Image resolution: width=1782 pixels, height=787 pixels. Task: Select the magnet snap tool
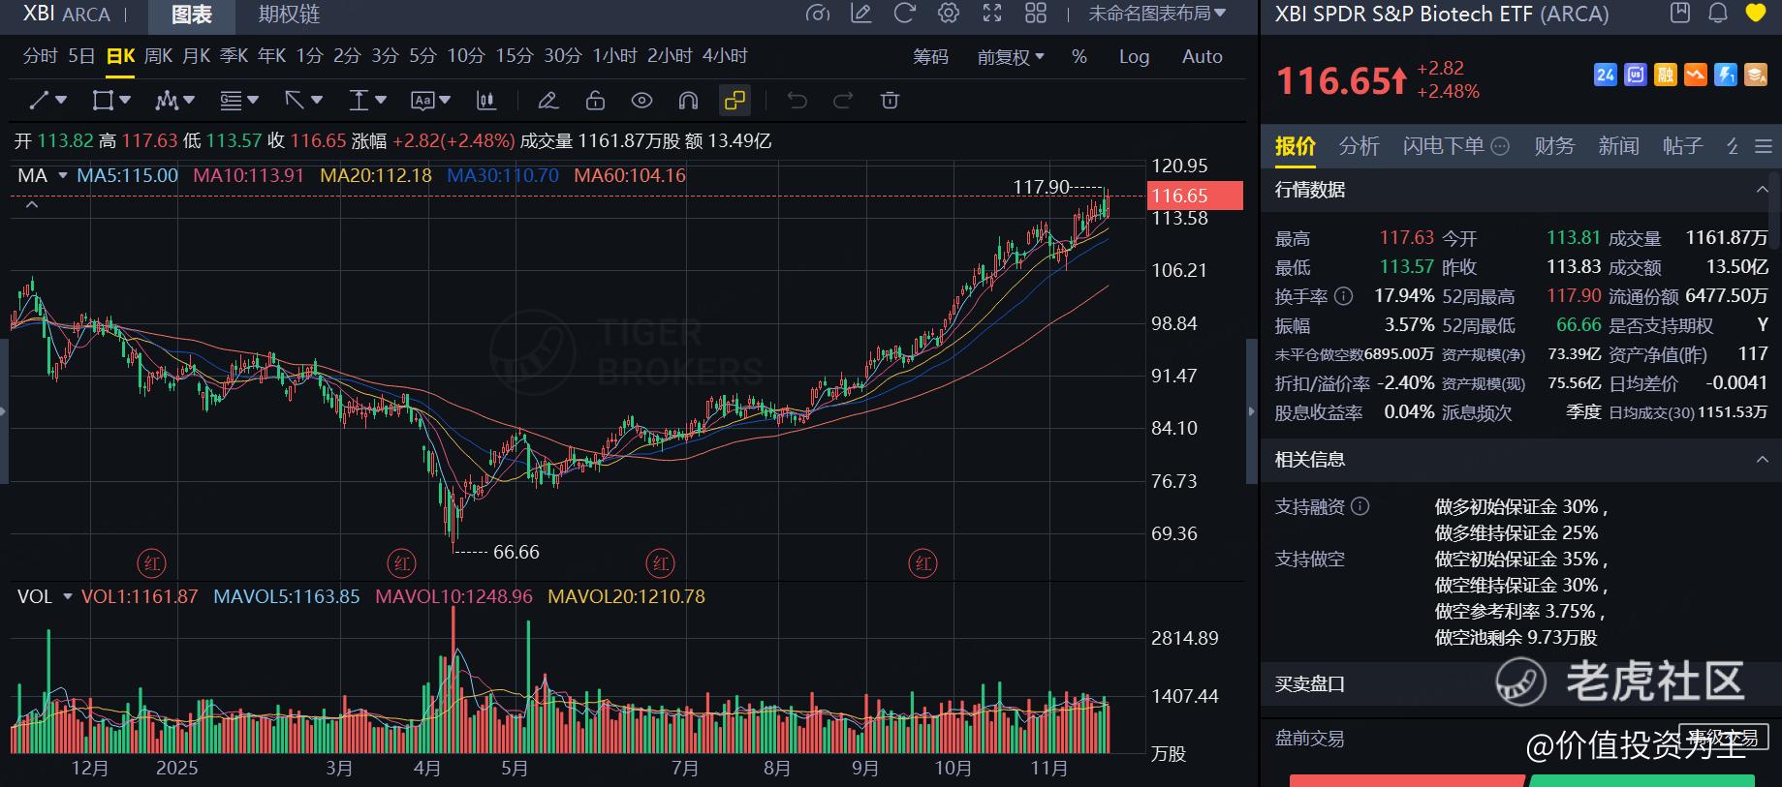pyautogui.click(x=688, y=100)
